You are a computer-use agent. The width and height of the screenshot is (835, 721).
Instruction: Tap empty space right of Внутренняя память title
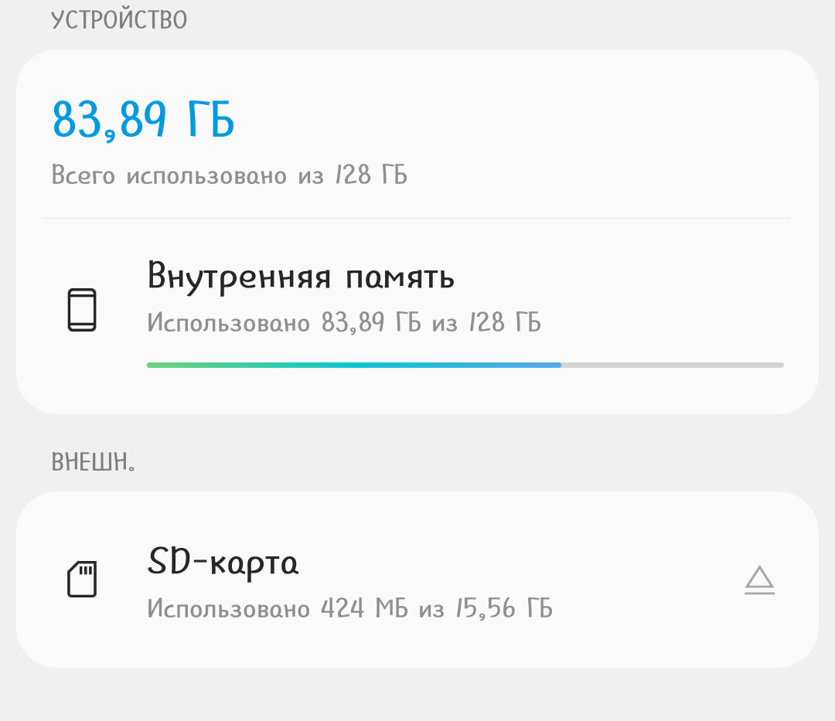coord(619,277)
